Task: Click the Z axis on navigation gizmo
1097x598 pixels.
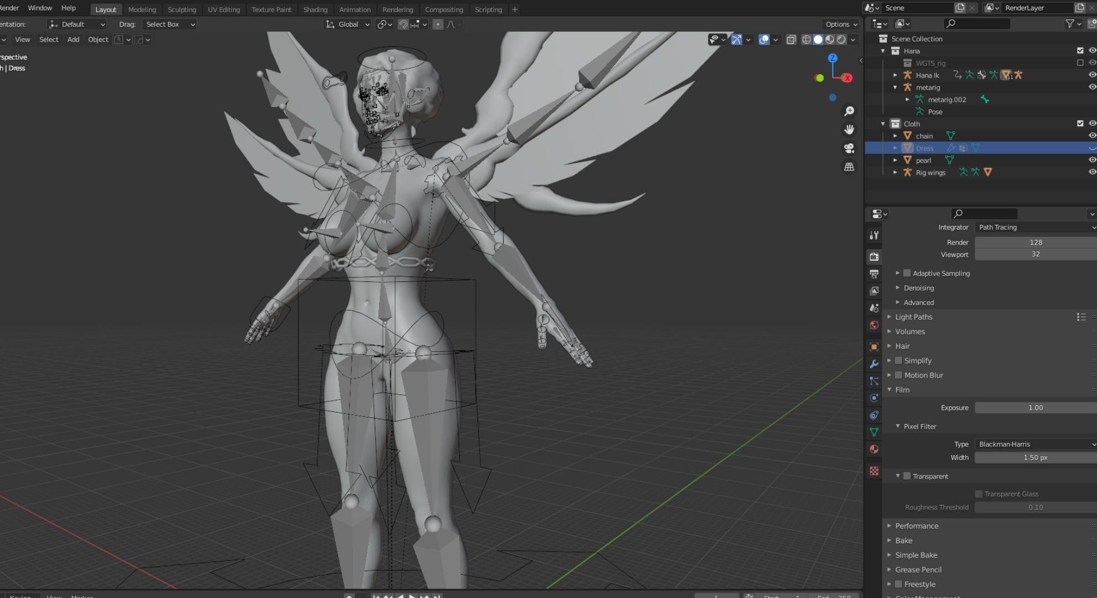Action: [832, 58]
